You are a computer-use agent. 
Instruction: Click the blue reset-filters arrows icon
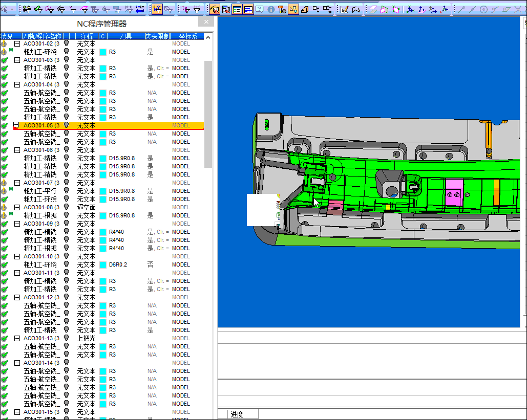tap(140, 9)
